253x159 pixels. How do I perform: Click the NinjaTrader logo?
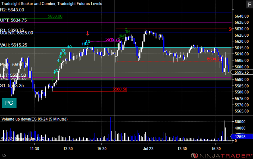click(x=221, y=155)
